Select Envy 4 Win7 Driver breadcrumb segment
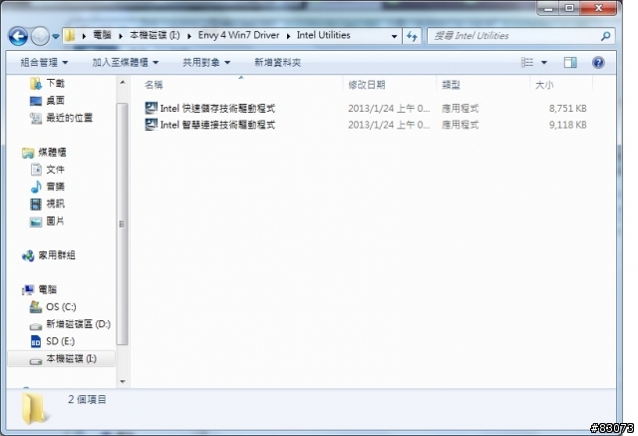 click(238, 35)
